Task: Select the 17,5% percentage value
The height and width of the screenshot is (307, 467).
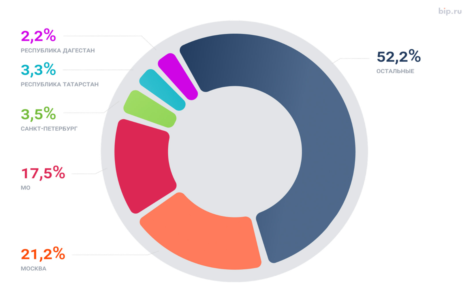Action: coord(43,173)
